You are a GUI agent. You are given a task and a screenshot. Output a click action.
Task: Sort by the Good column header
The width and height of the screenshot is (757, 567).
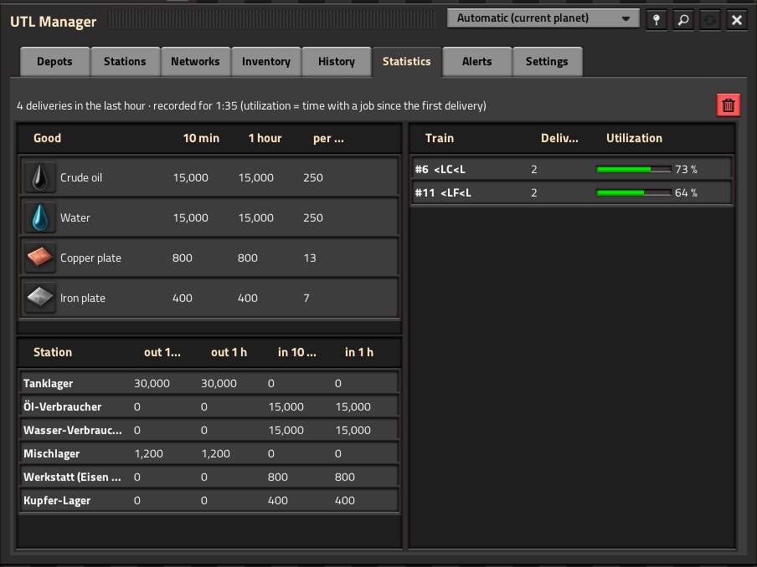coord(47,138)
